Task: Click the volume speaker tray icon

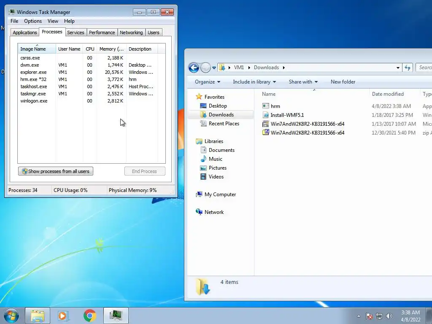Action: click(389, 316)
